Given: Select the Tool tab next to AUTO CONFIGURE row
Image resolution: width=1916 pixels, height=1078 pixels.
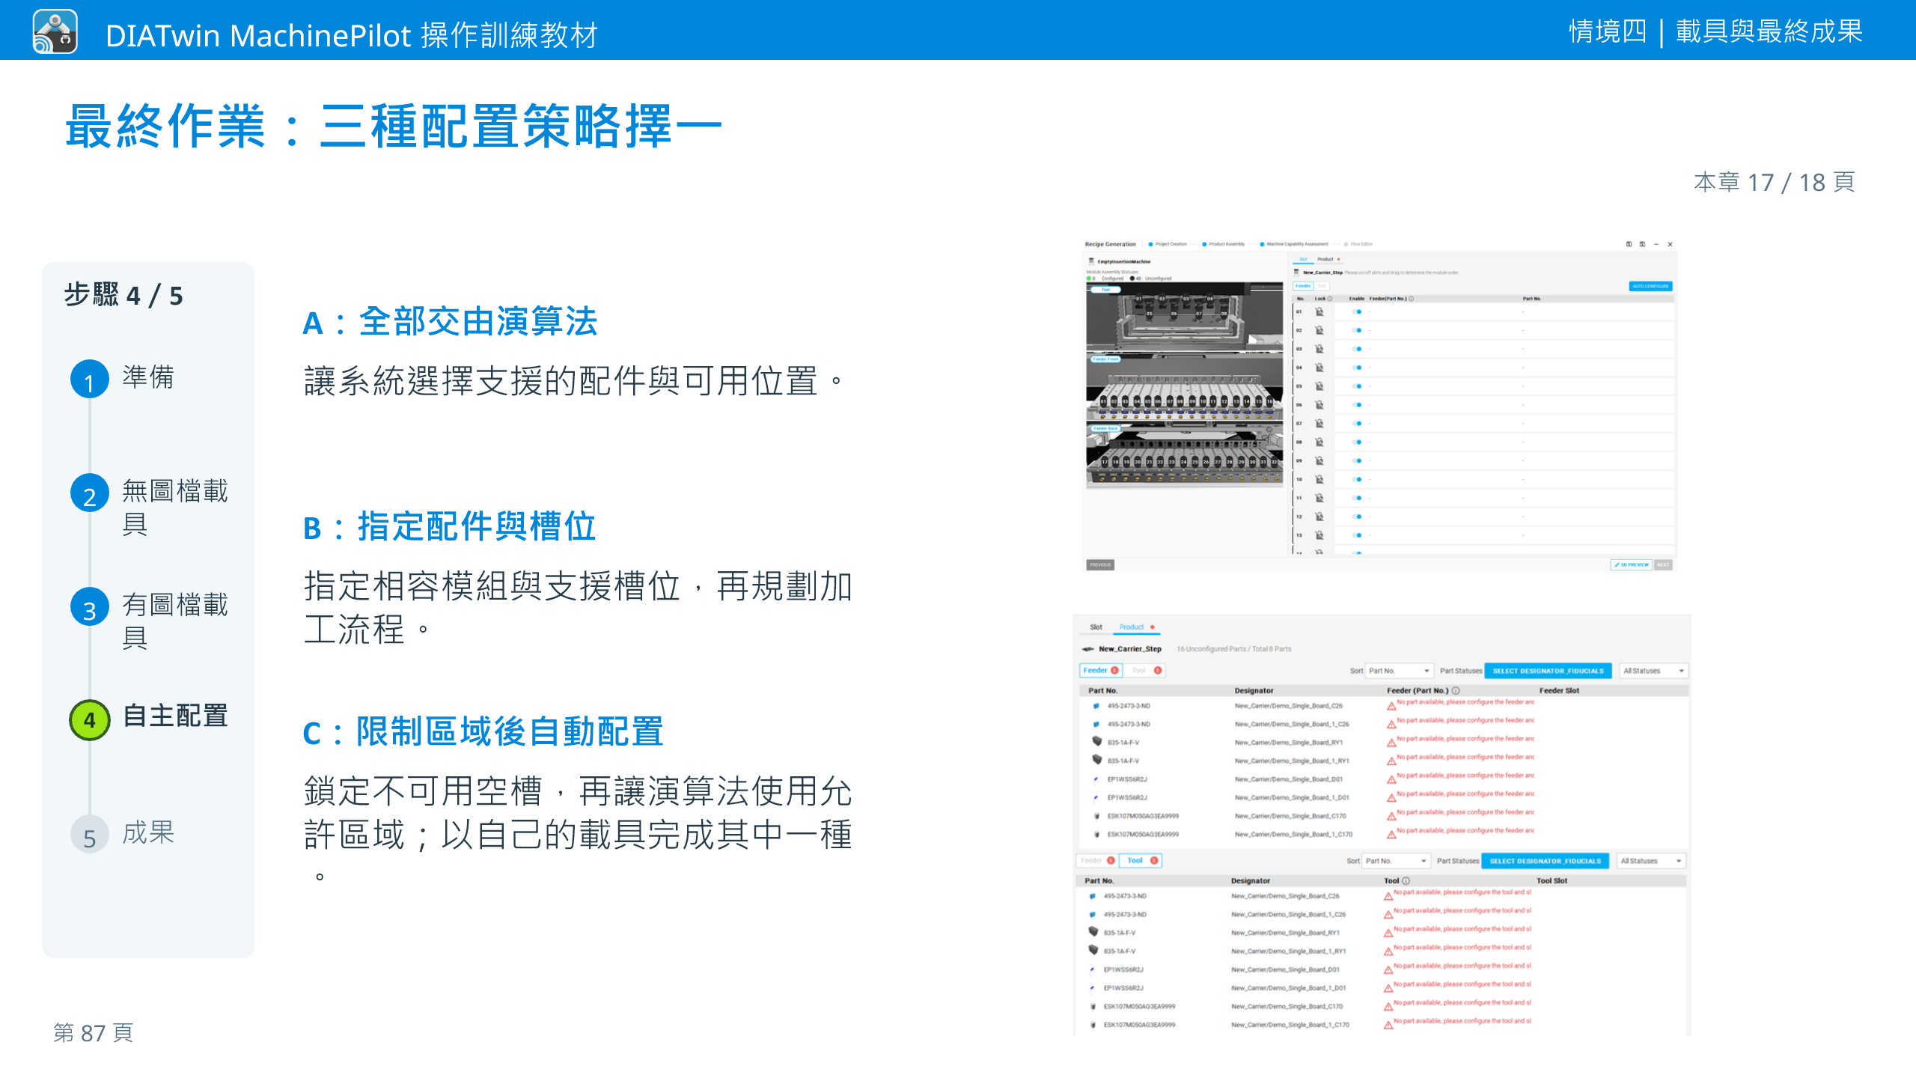Looking at the screenshot, I should 1322,286.
